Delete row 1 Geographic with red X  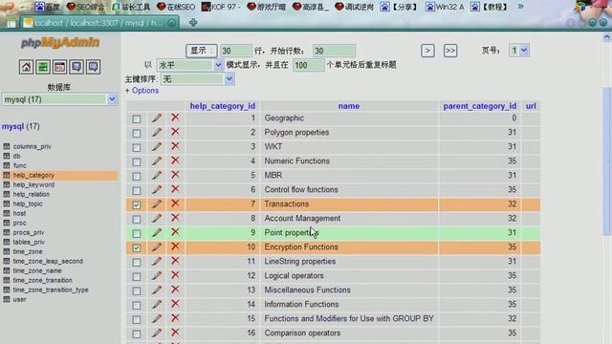(x=175, y=118)
